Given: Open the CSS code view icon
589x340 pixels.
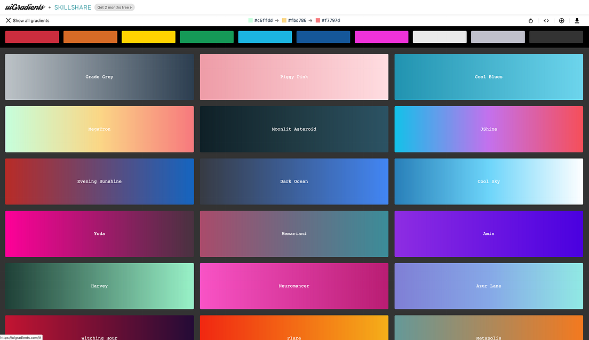Looking at the screenshot, I should (546, 20).
